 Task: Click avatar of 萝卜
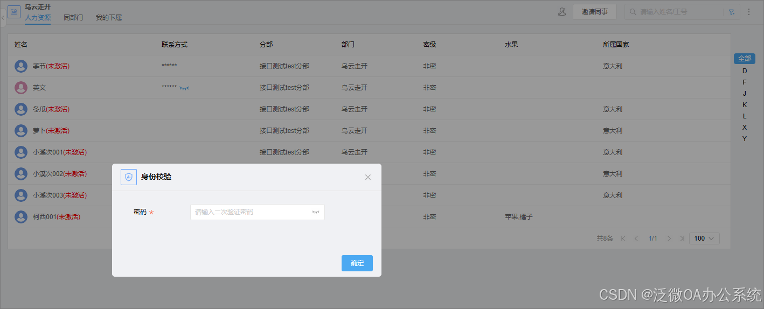21,131
